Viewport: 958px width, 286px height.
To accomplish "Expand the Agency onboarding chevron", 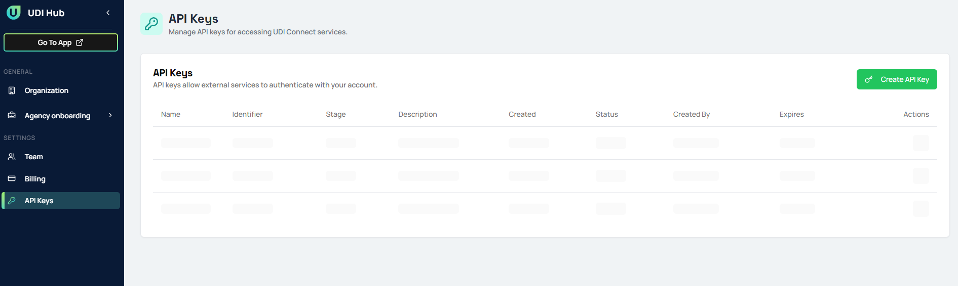I will (110, 115).
